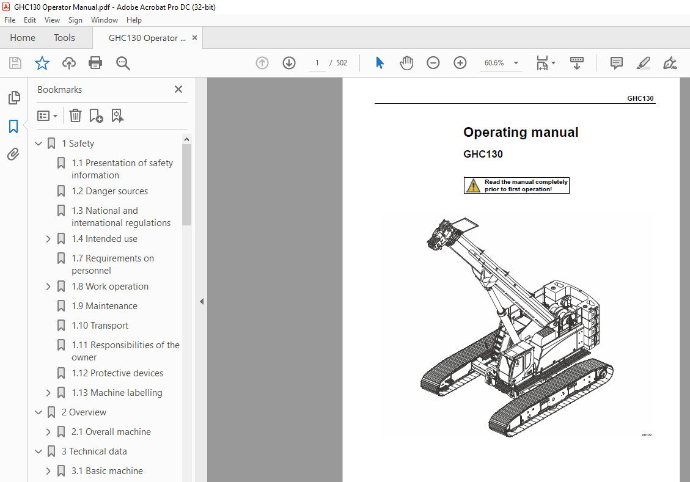Add a comment sticky note

tap(617, 63)
